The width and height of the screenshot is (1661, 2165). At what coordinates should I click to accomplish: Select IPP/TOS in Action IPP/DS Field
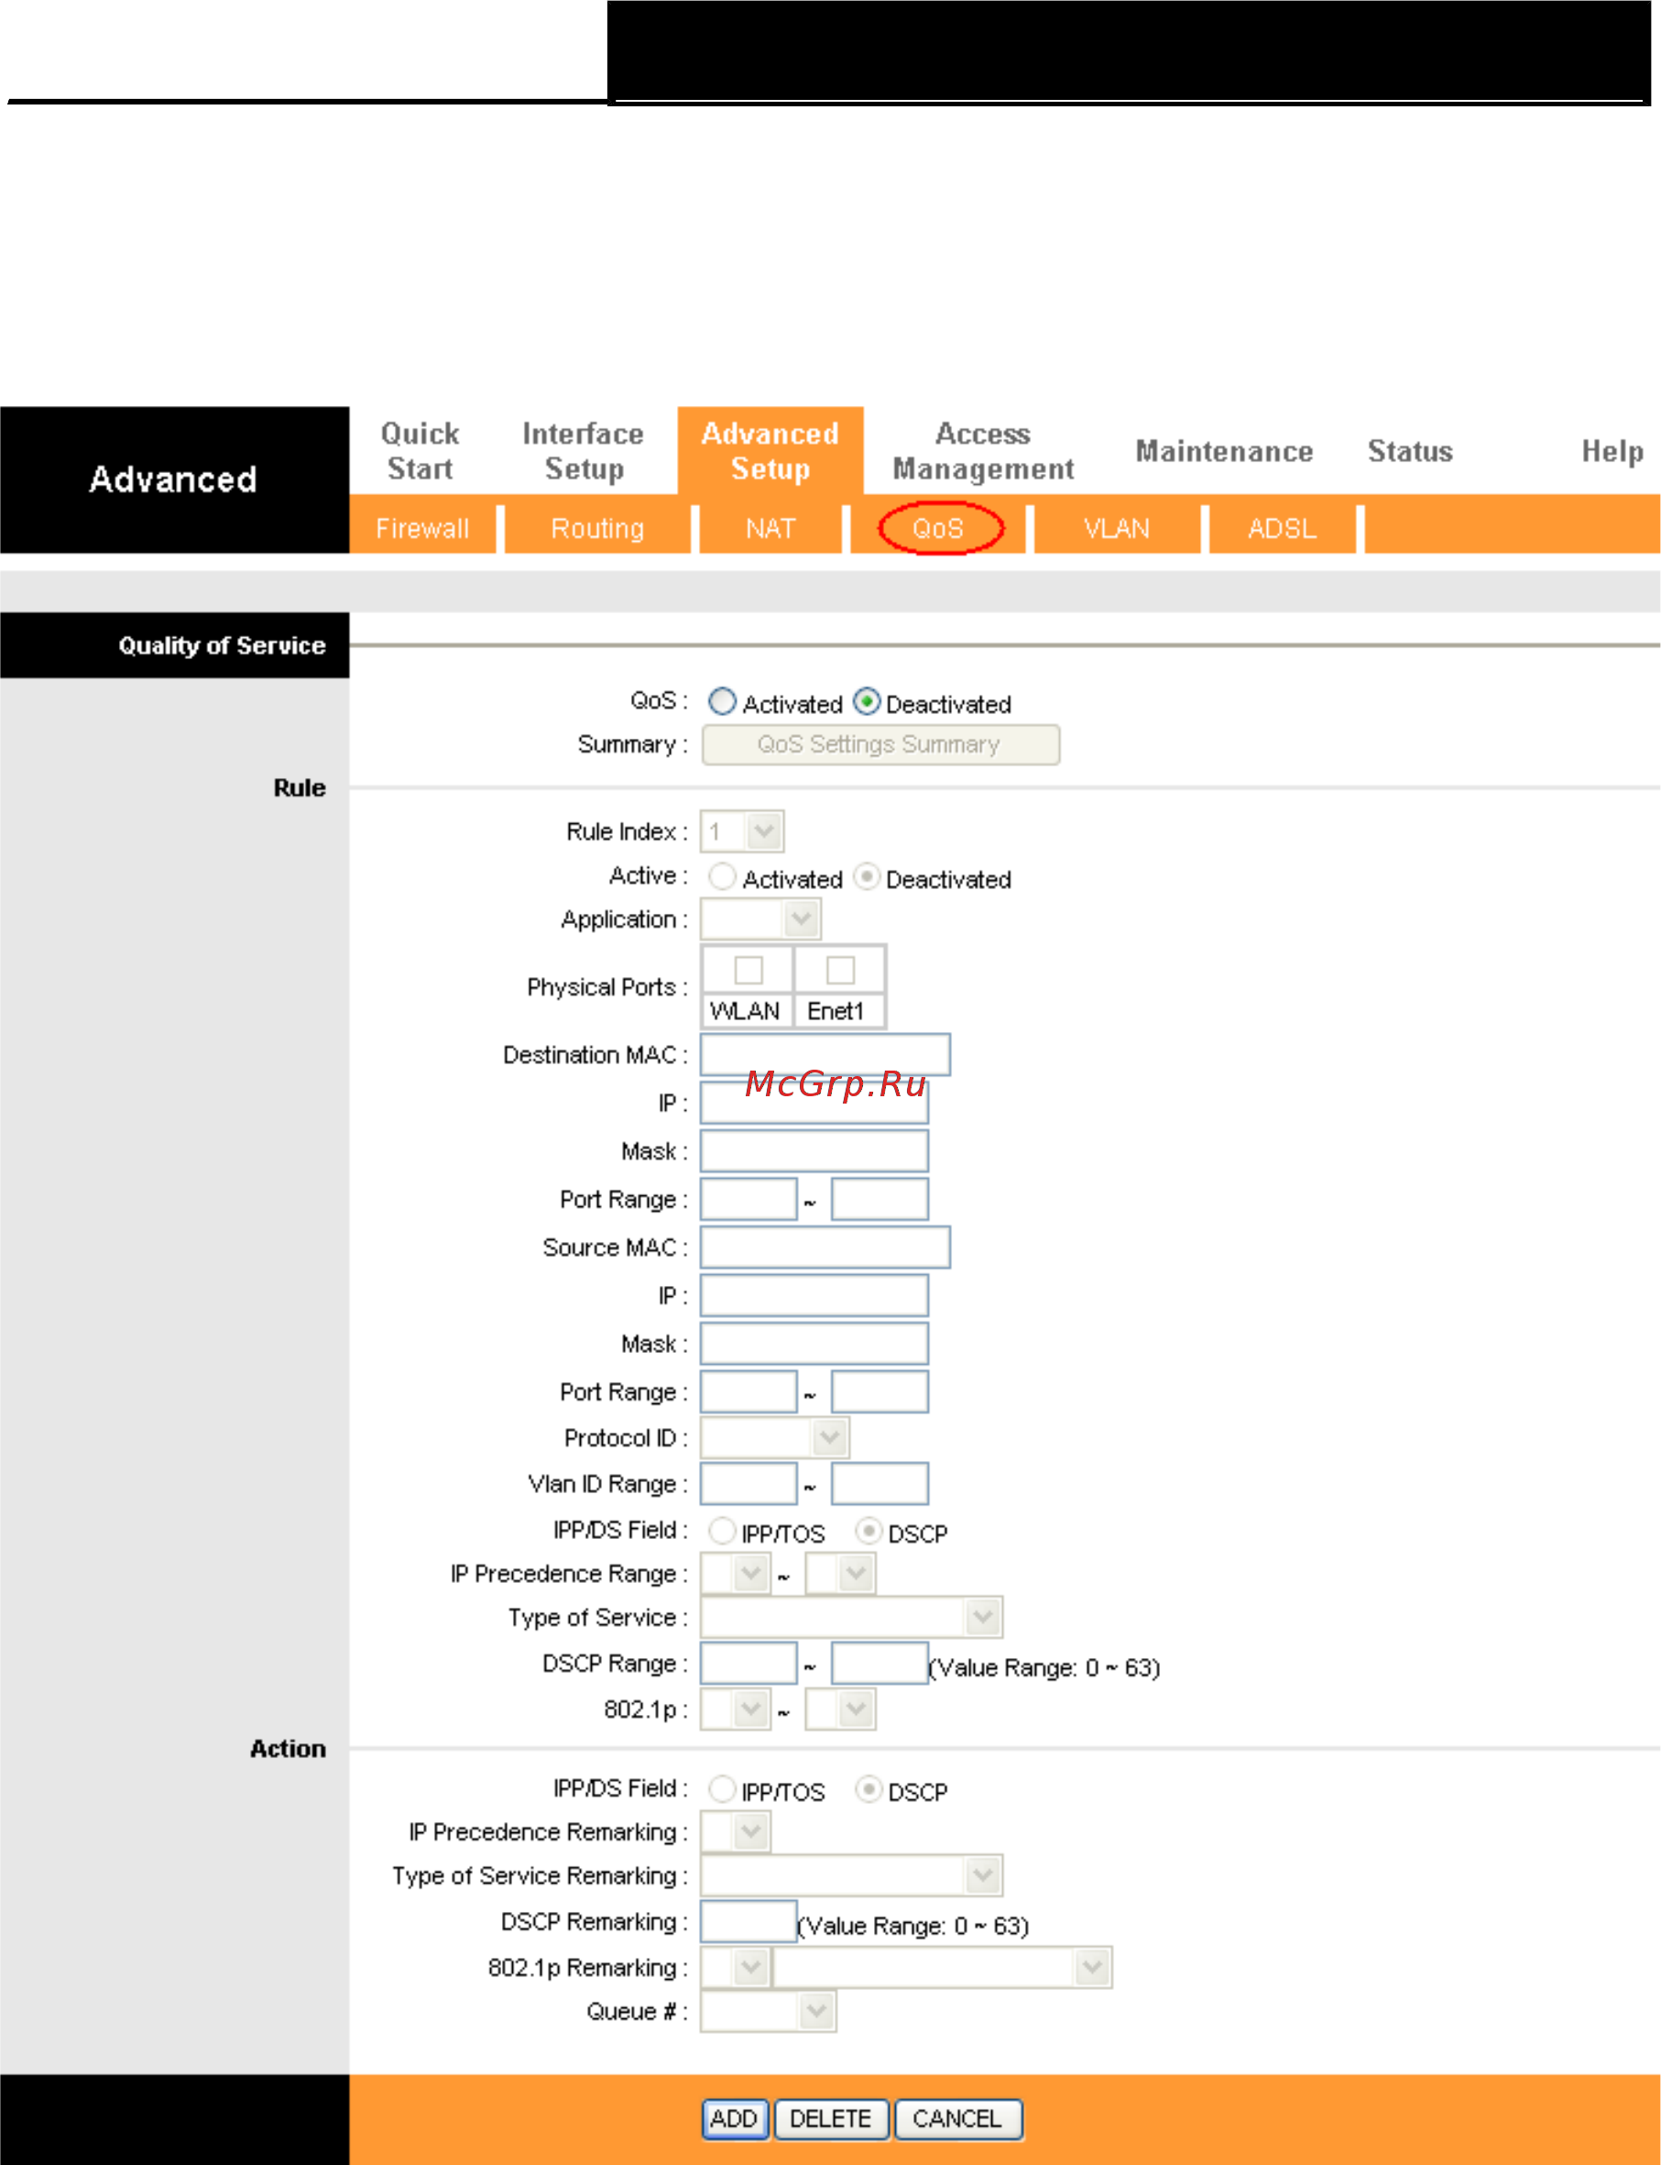(x=723, y=1789)
